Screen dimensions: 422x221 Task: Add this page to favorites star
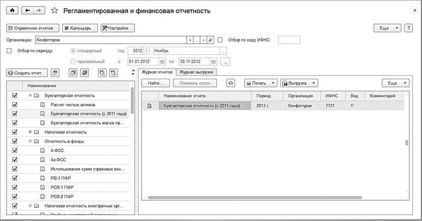coord(55,11)
